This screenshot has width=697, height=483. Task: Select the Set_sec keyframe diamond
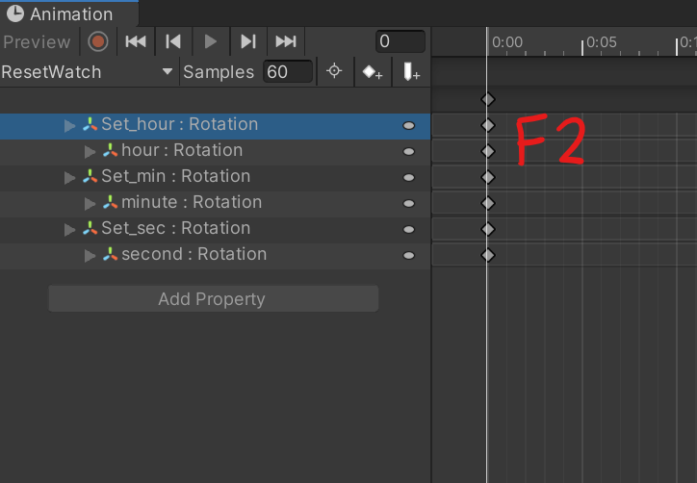pyautogui.click(x=488, y=229)
